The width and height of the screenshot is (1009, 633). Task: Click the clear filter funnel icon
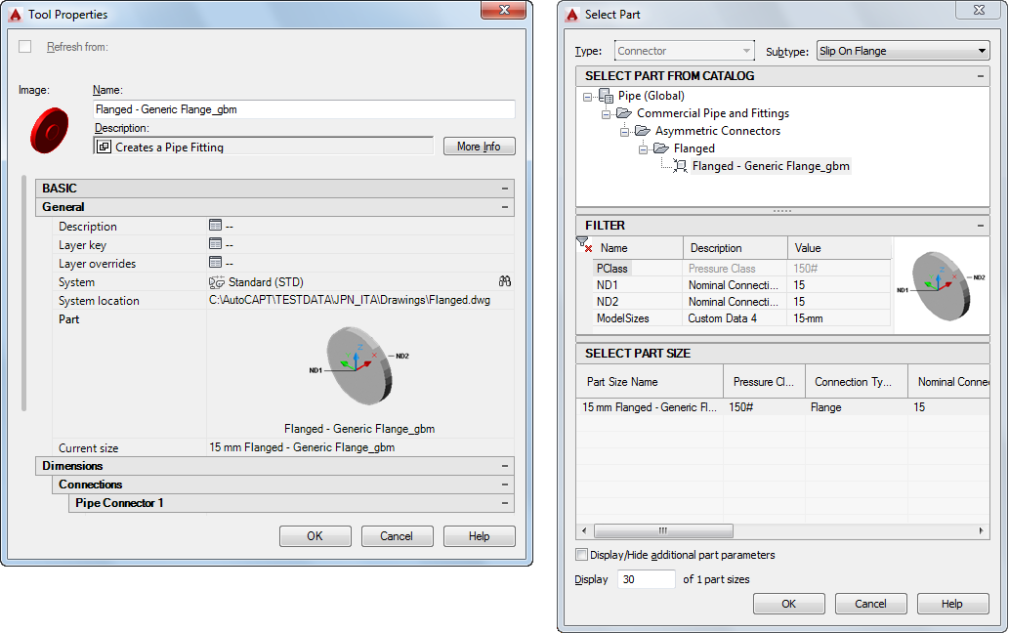(x=584, y=244)
